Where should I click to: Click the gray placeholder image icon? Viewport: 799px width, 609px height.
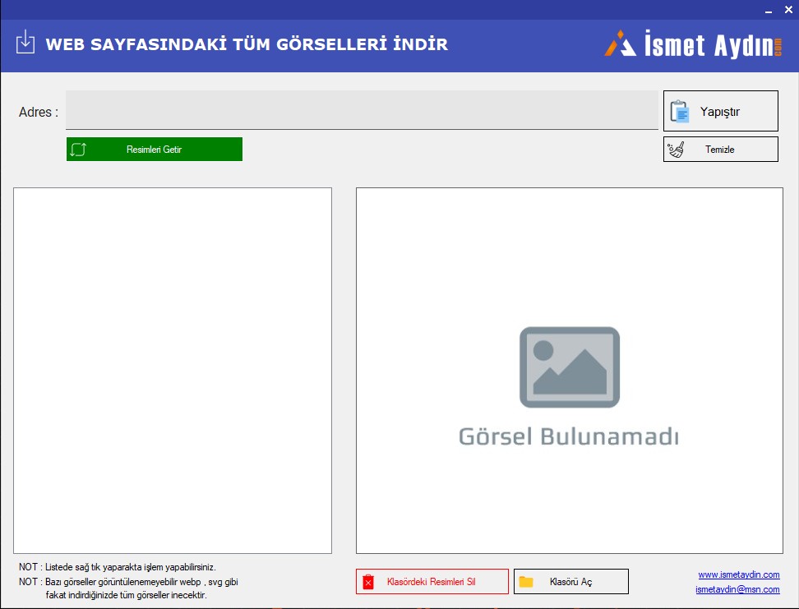pyautogui.click(x=569, y=367)
